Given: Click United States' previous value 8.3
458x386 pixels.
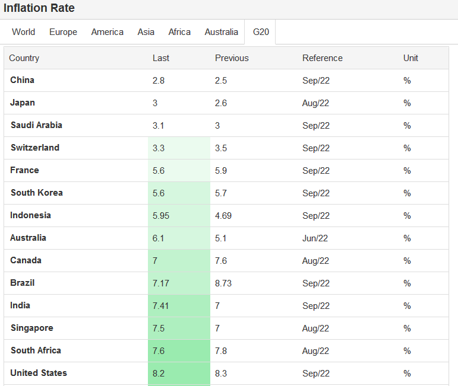Looking at the screenshot, I should [x=221, y=374].
